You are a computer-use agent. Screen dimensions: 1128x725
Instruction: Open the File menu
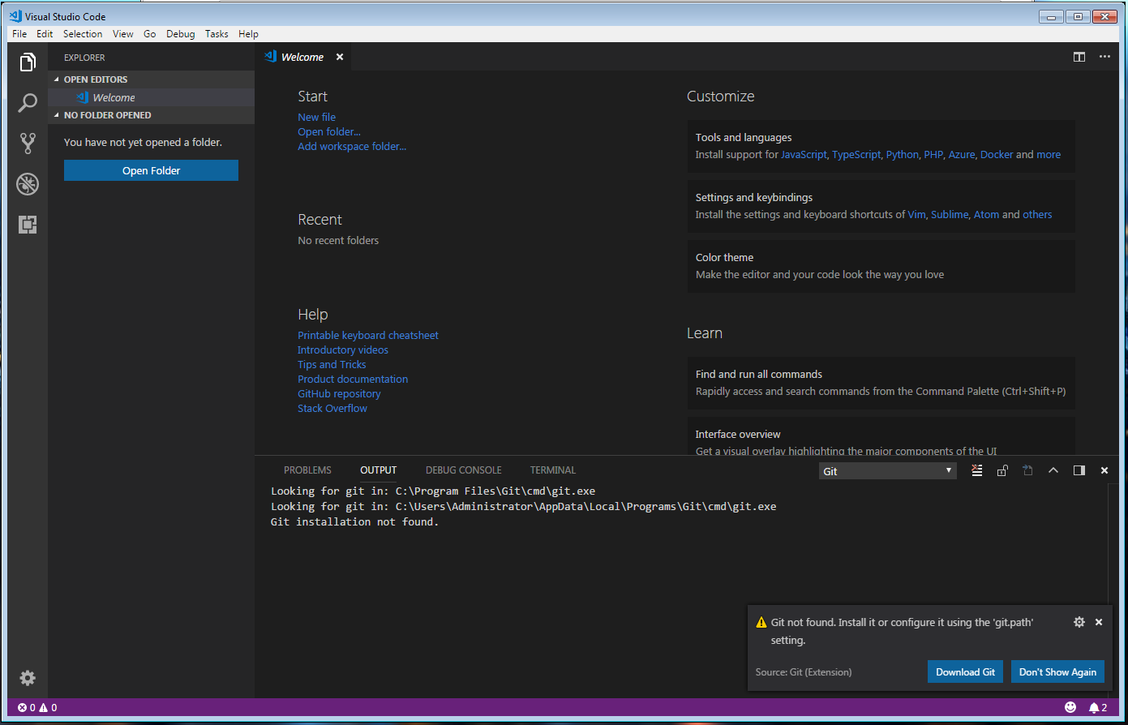pyautogui.click(x=19, y=34)
